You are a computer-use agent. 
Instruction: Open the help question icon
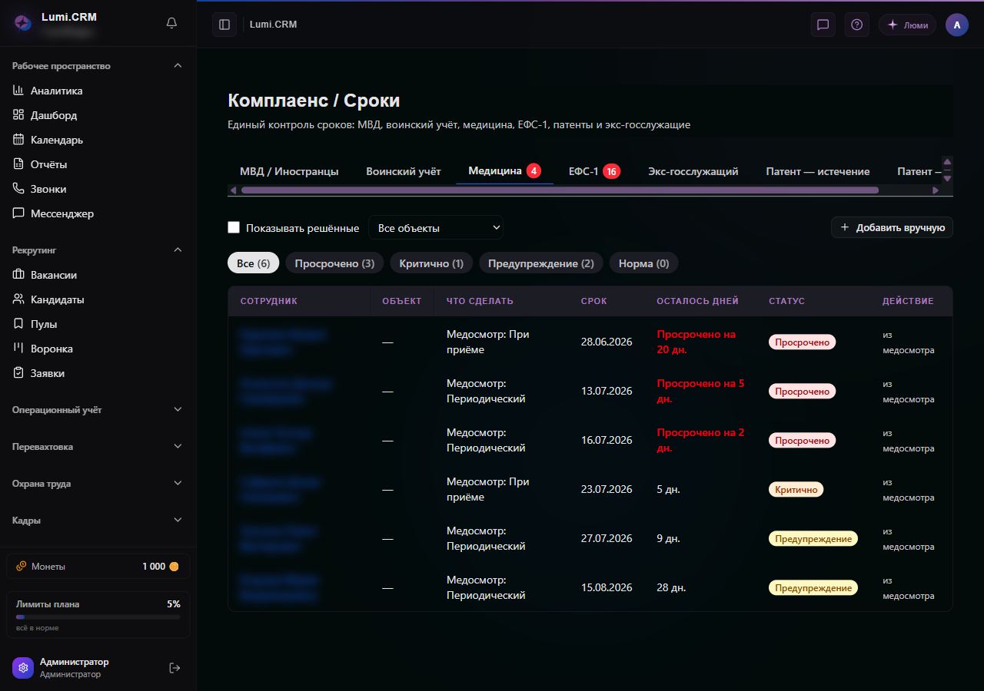(856, 25)
